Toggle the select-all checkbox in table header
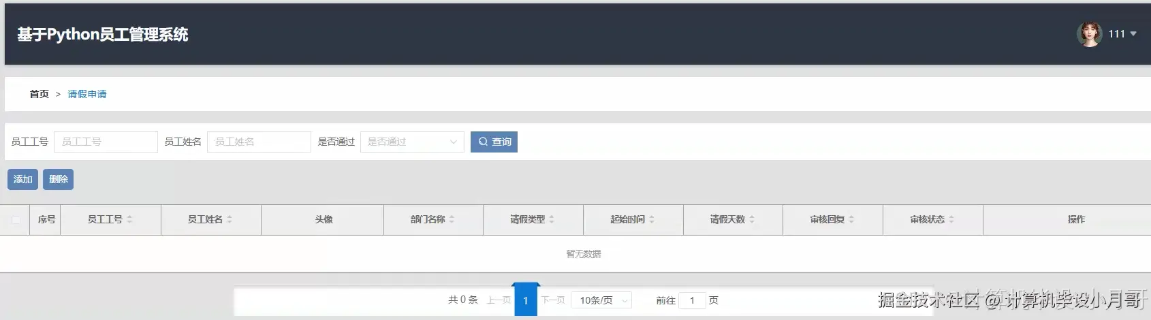The image size is (1151, 320). (x=16, y=220)
